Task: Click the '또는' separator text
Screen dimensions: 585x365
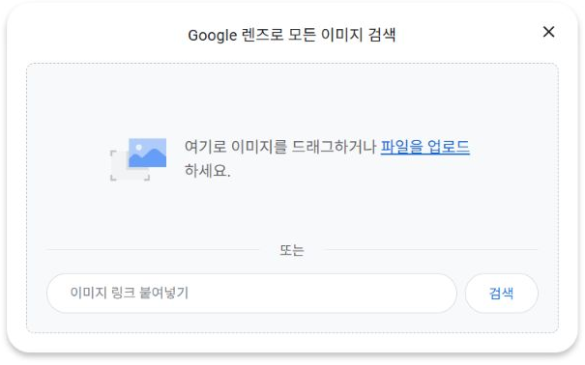Action: click(x=292, y=250)
